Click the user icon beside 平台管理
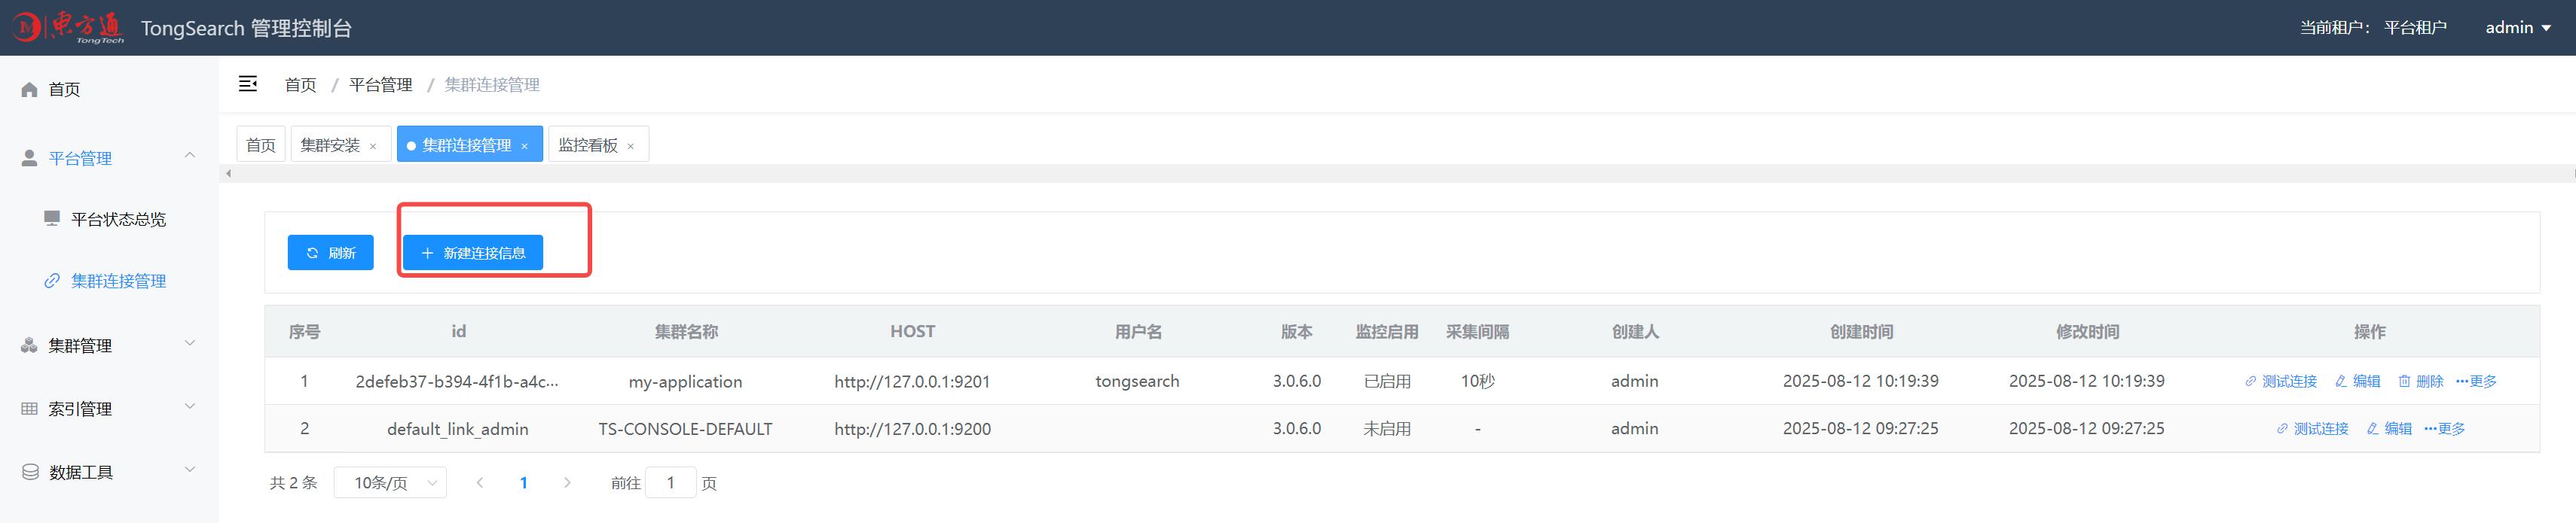 point(29,158)
